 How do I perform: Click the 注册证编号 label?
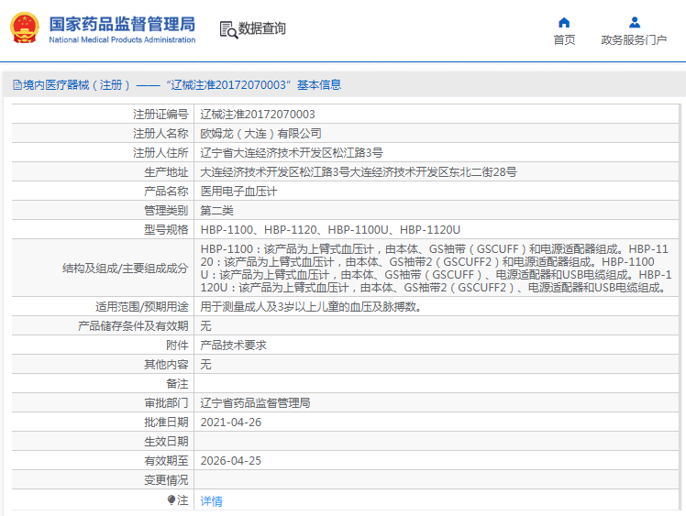[x=160, y=115]
